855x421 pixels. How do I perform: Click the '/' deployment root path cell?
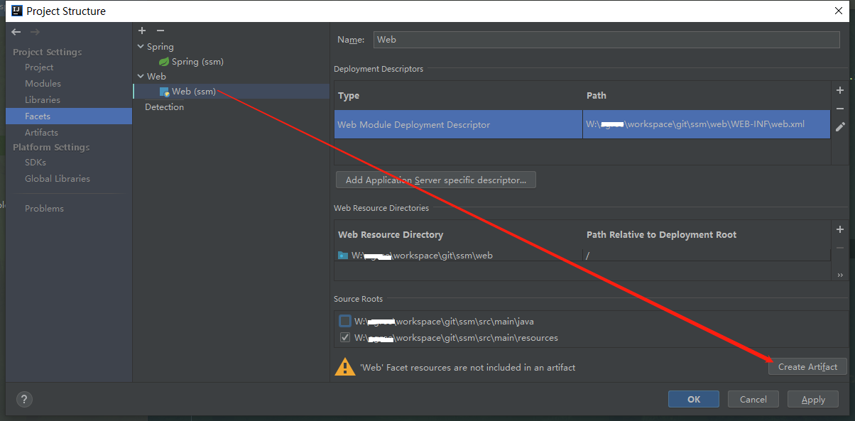706,256
